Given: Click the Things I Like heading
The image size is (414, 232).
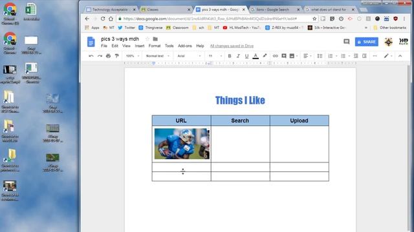Looking at the screenshot, I should 240,101.
